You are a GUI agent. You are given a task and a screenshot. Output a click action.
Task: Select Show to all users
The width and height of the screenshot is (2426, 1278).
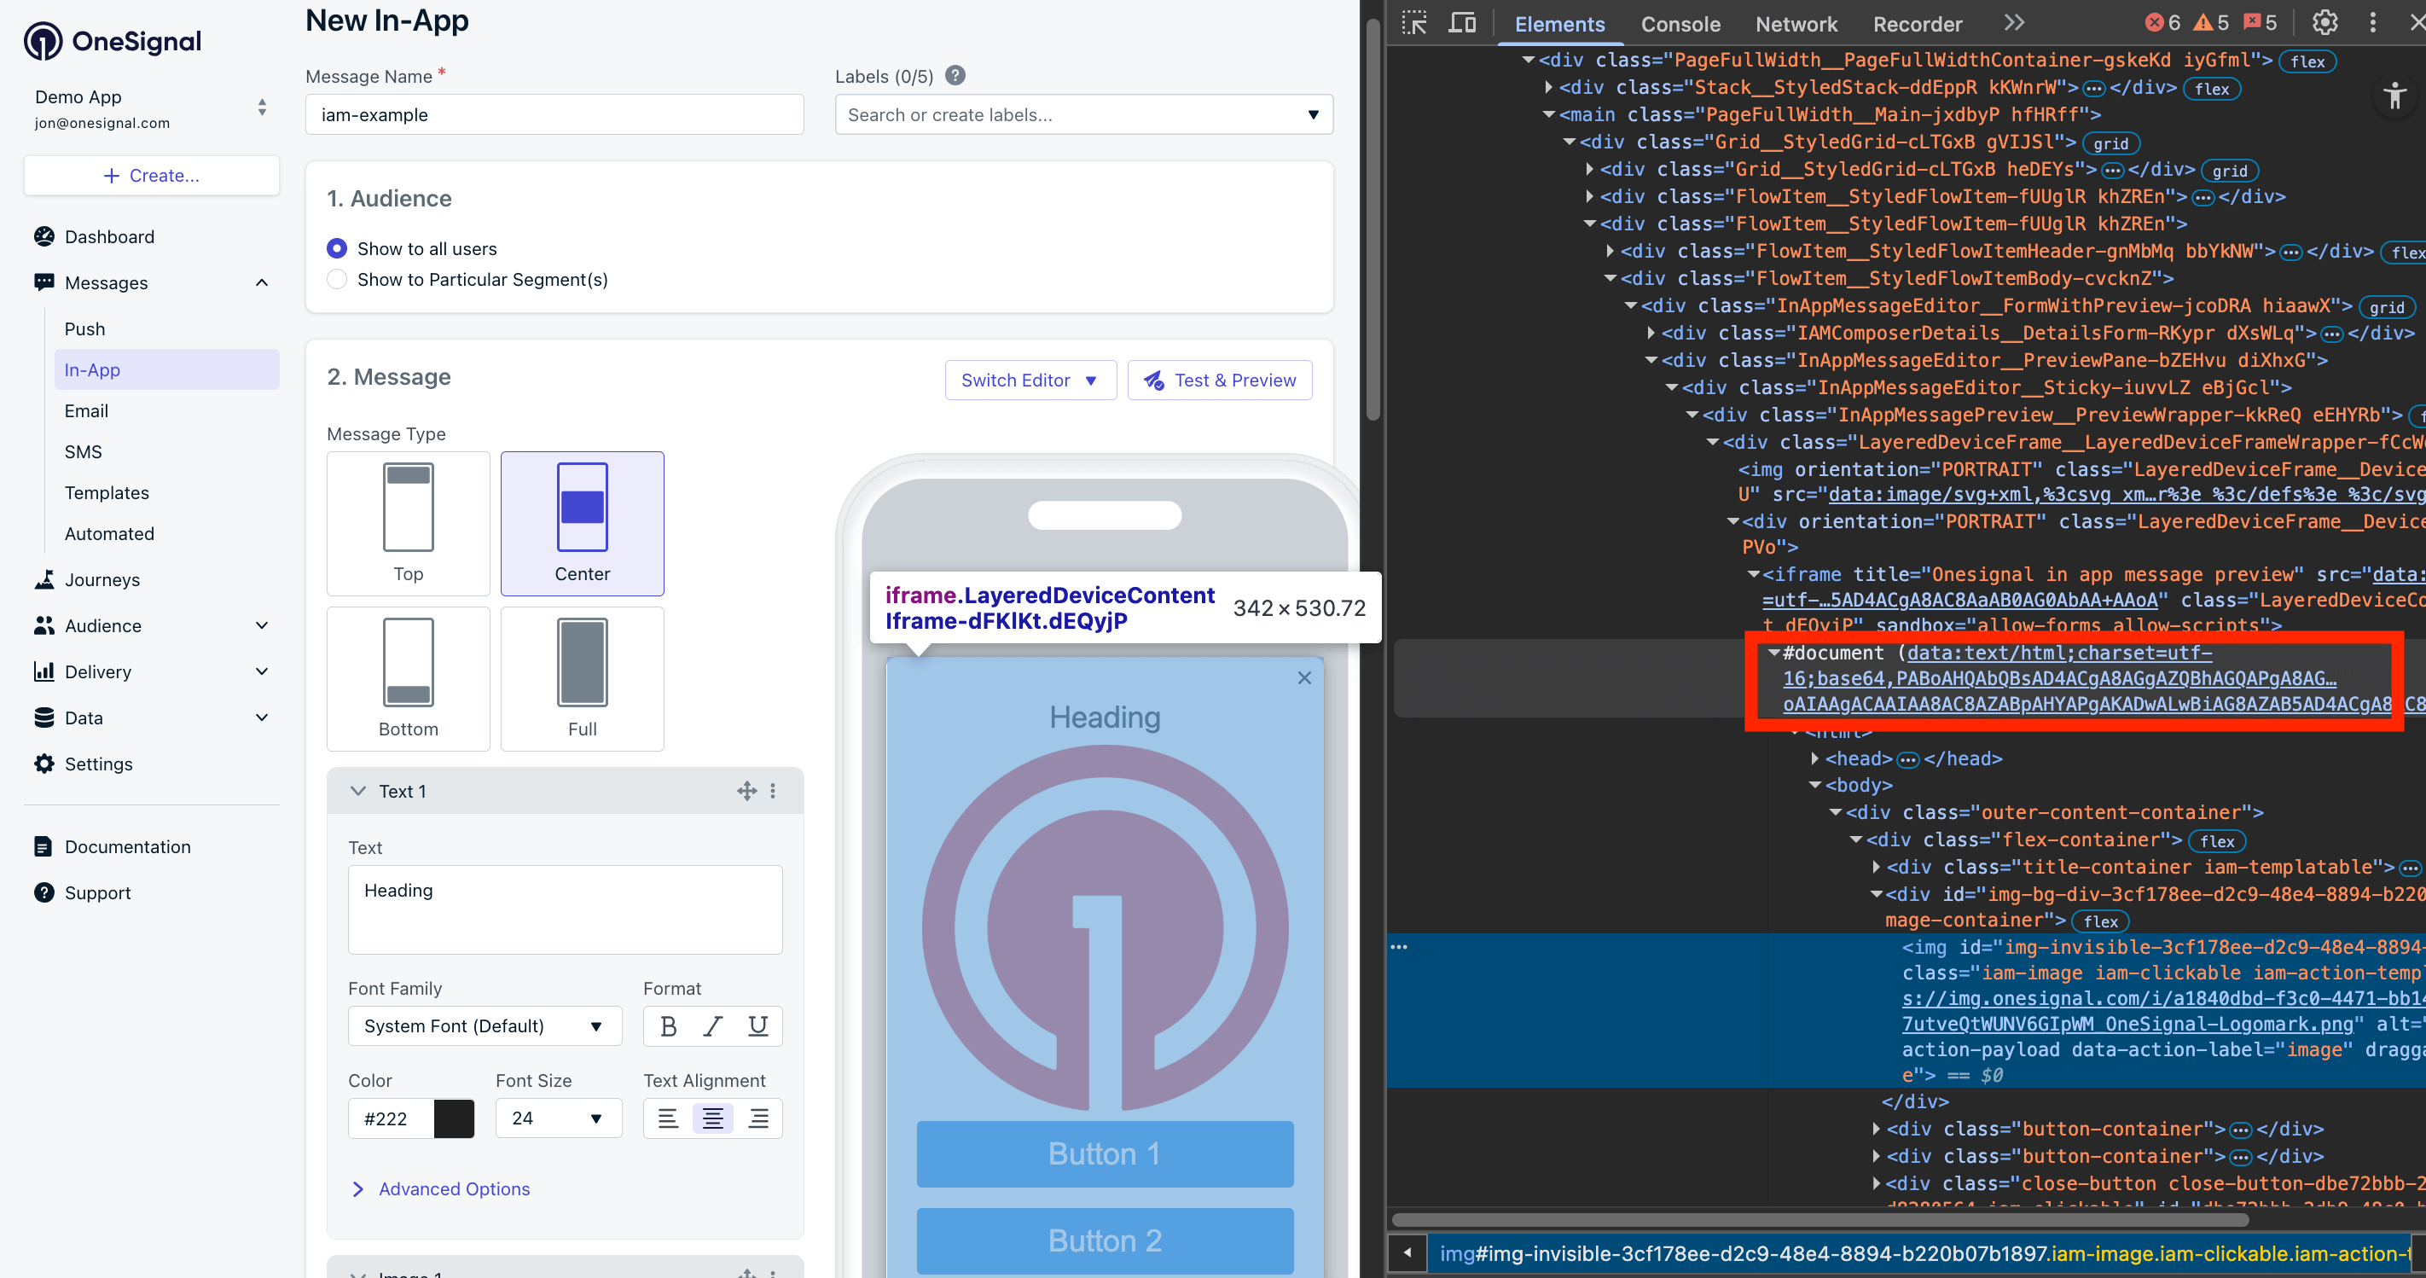(x=336, y=248)
